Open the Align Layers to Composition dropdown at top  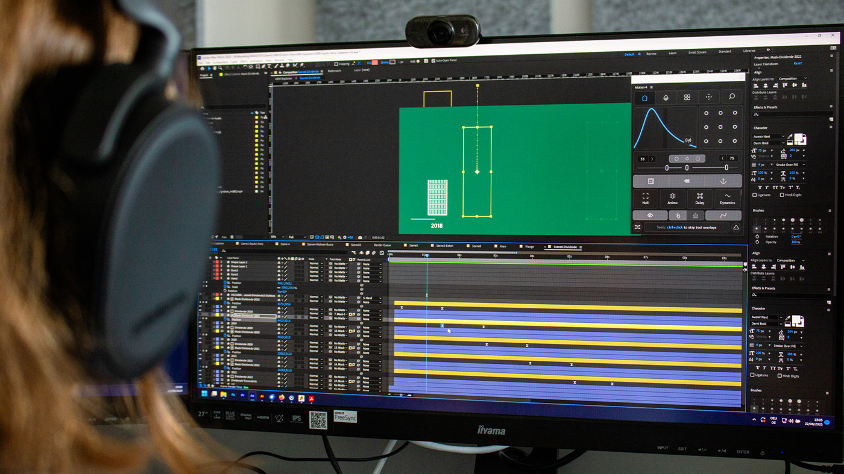coord(792,78)
